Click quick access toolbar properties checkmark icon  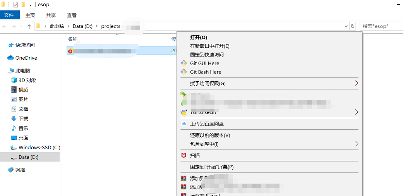(x=15, y=5)
